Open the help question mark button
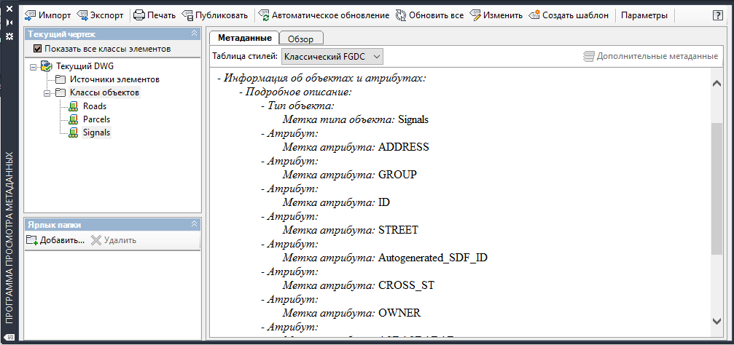734x345 pixels. coord(718,15)
